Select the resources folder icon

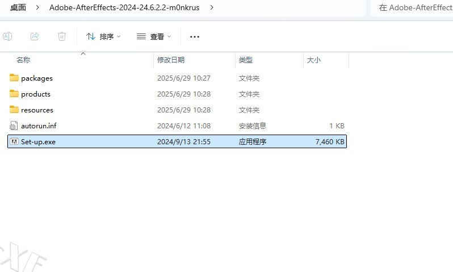[x=14, y=110]
